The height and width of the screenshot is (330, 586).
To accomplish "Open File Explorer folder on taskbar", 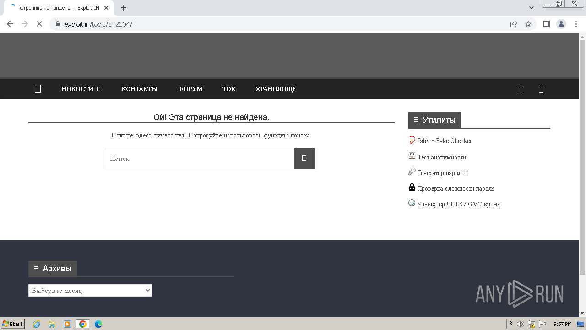I will (52, 324).
